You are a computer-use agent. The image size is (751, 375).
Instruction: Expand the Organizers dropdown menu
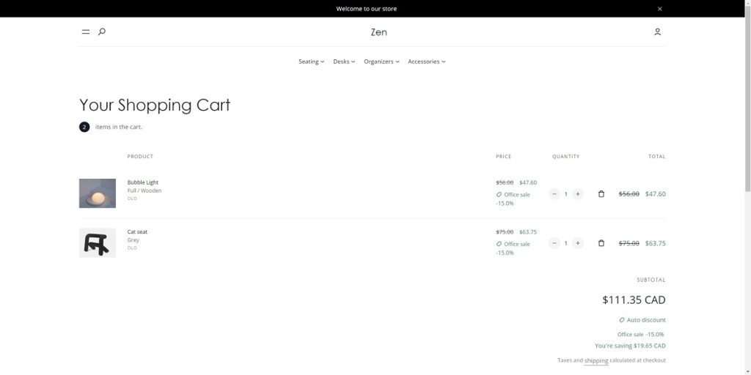381,62
